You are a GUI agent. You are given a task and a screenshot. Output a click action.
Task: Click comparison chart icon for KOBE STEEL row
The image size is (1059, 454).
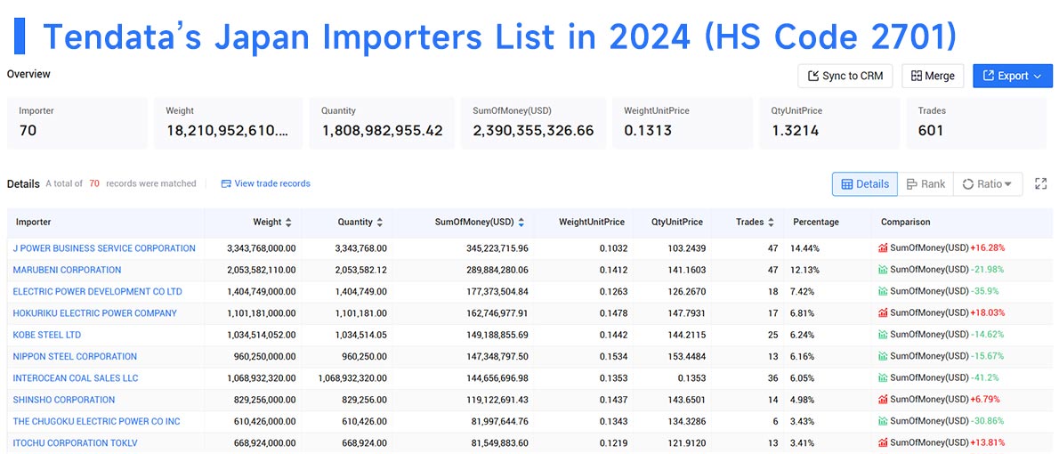[883, 335]
